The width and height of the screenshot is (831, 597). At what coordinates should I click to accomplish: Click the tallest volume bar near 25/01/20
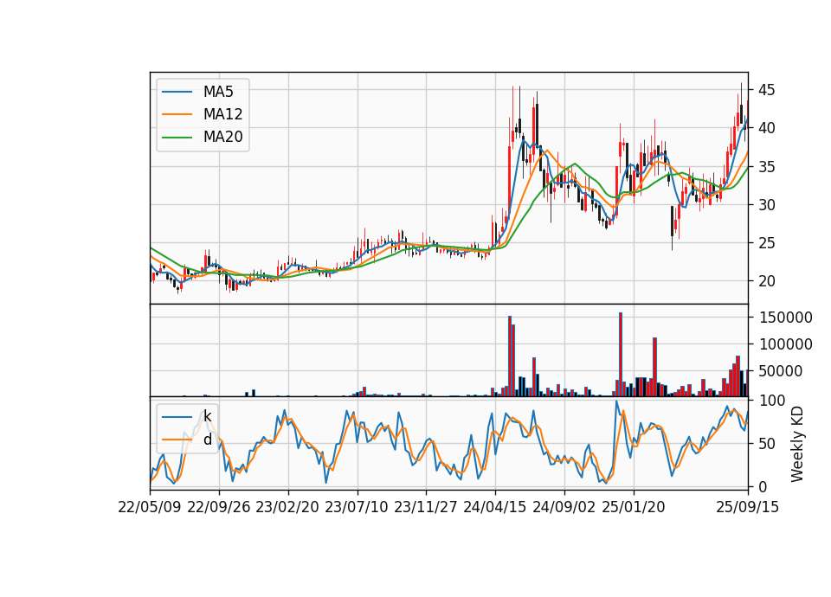[x=621, y=355]
